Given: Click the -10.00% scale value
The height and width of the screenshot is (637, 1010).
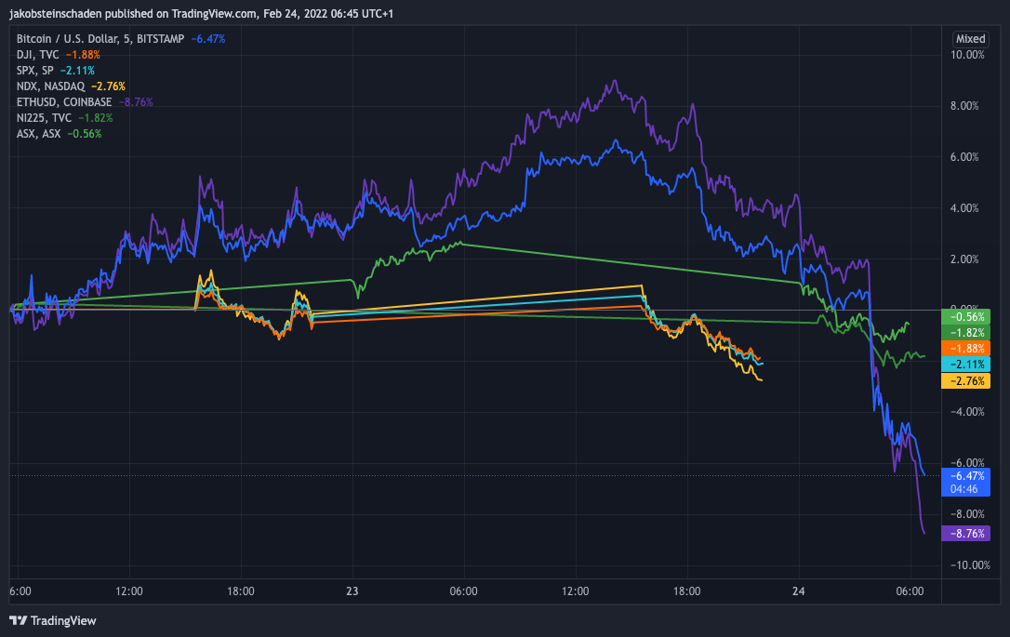Looking at the screenshot, I should (x=970, y=564).
